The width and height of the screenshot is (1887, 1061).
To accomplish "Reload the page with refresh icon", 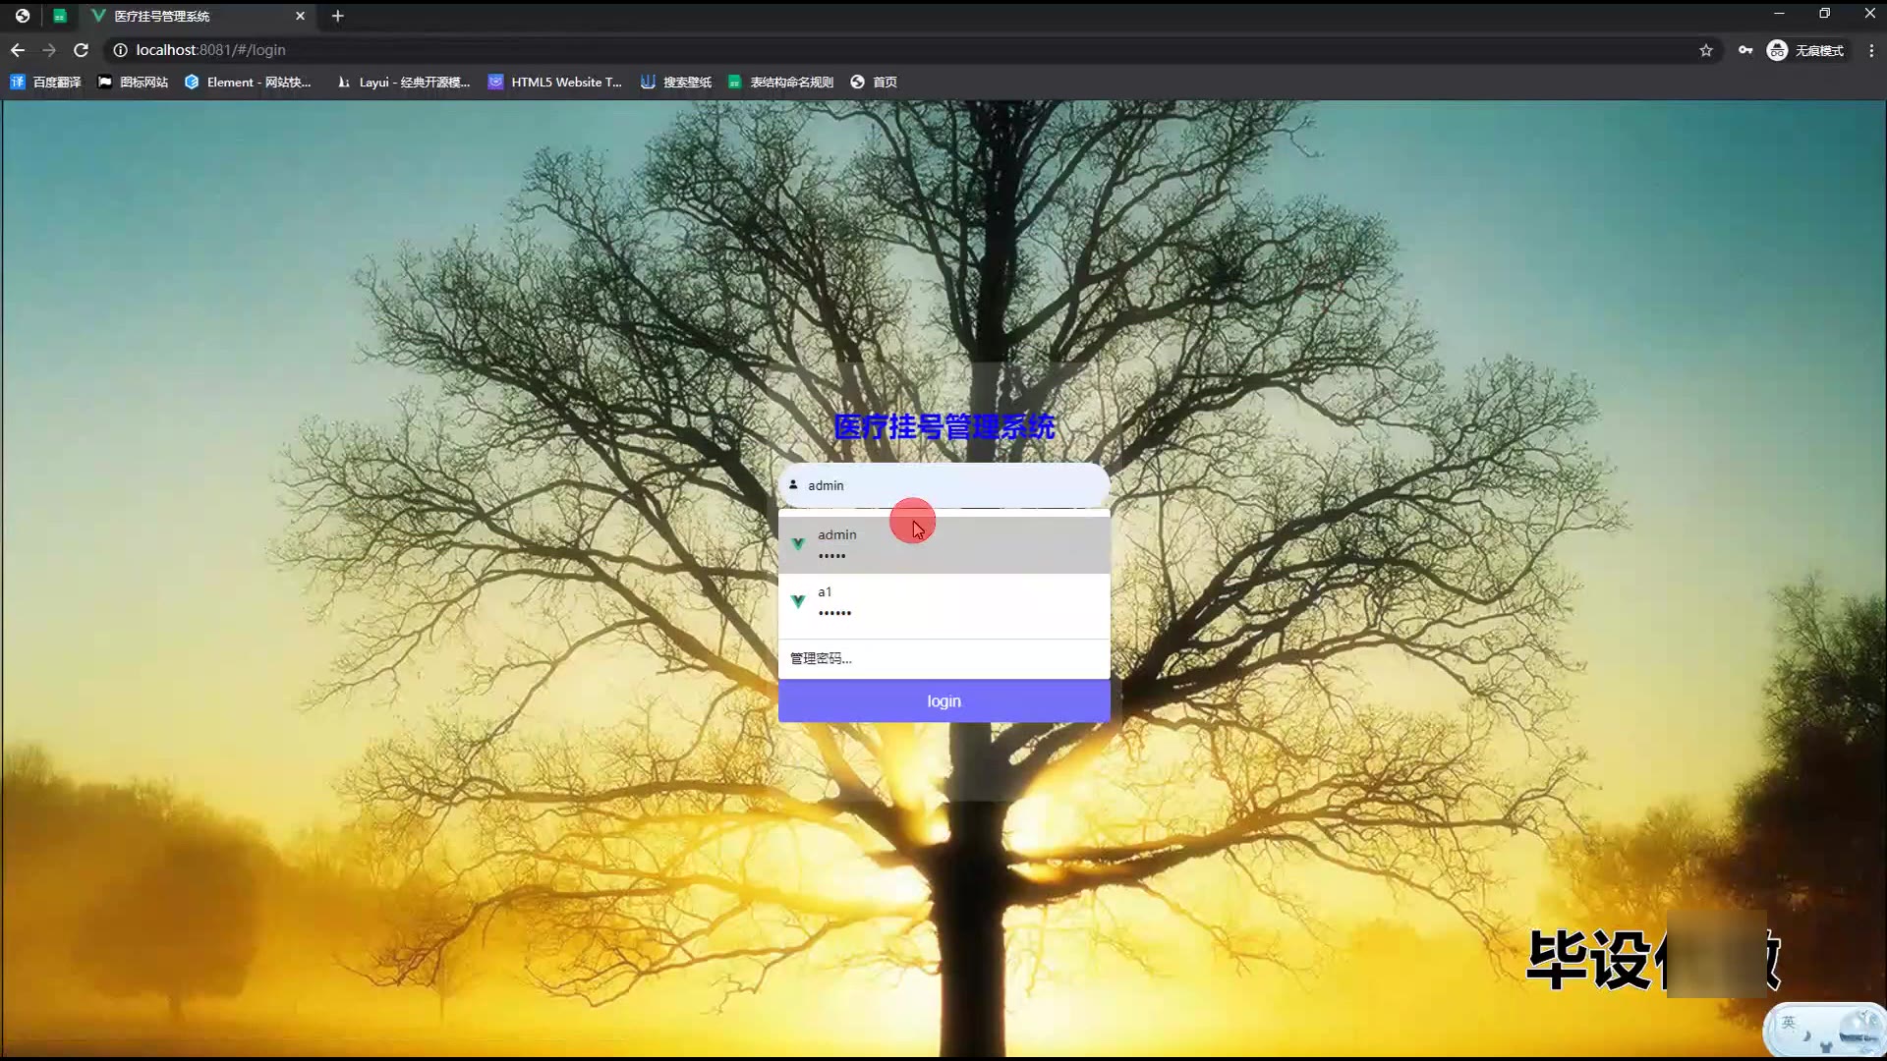I will 82,50.
